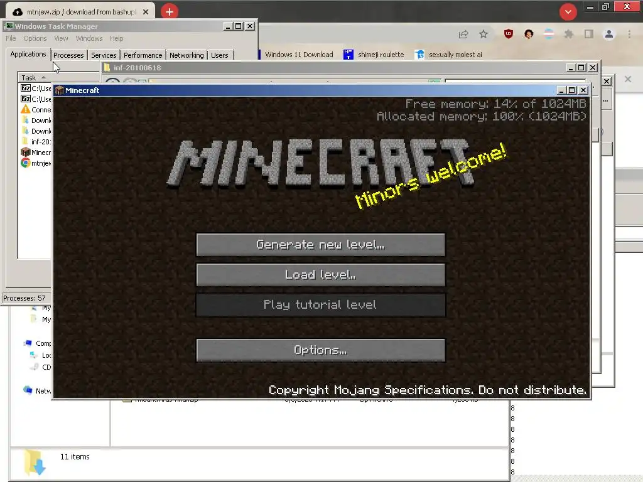Click Load level button in Minecraft
643x482 pixels.
tap(321, 275)
